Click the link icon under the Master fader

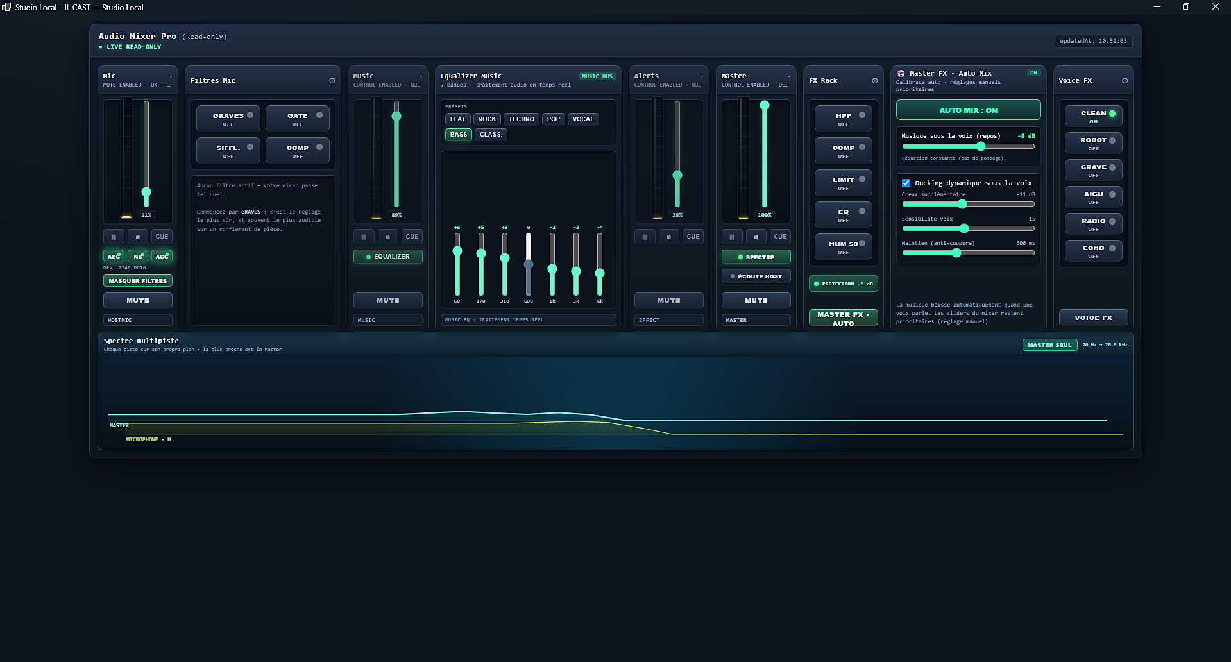click(732, 237)
